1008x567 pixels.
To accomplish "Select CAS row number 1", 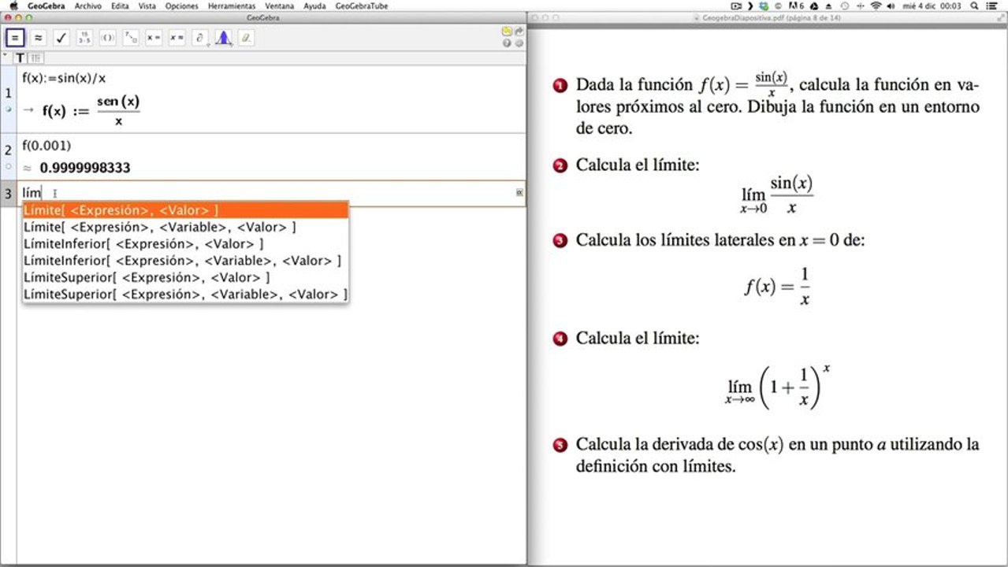I will 8,93.
